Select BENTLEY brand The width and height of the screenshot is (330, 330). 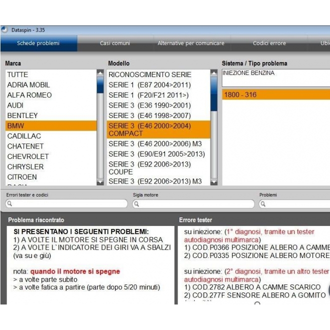coord(51,115)
